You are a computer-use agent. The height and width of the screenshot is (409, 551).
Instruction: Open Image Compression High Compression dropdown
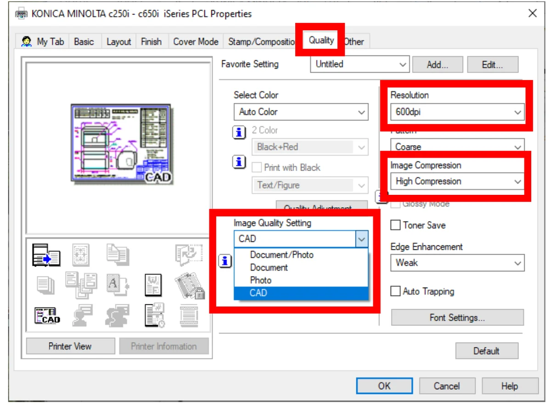pos(457,182)
